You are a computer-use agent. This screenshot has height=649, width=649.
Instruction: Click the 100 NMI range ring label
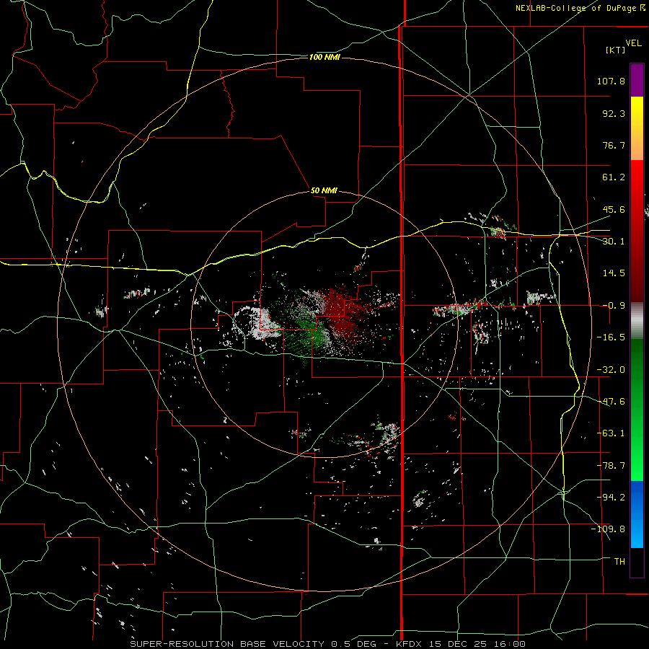pyautogui.click(x=324, y=57)
